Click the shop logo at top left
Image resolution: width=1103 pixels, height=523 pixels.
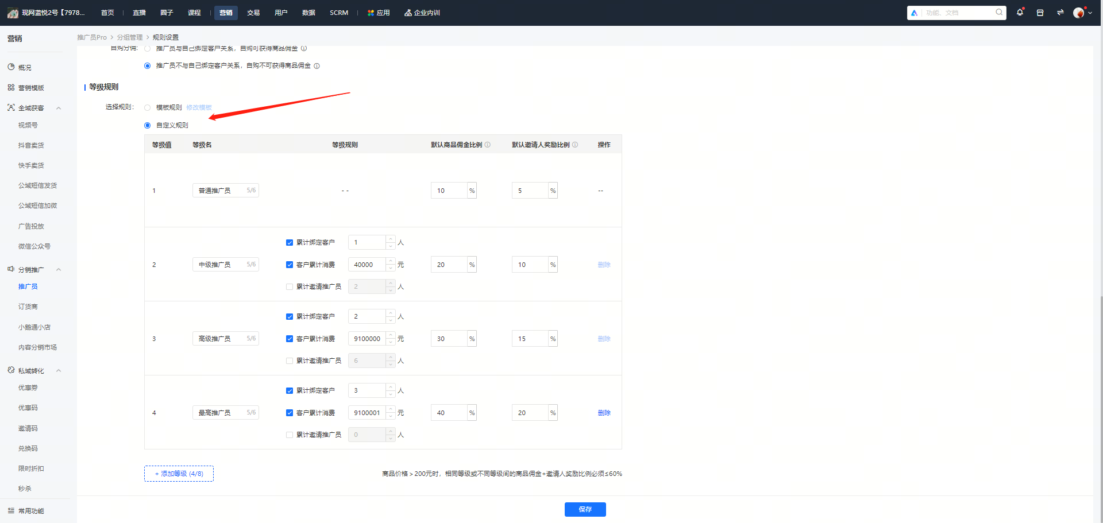coord(13,13)
